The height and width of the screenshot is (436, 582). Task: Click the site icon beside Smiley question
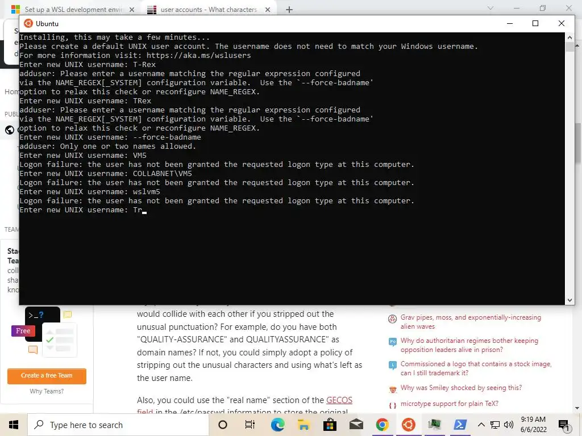(392, 389)
